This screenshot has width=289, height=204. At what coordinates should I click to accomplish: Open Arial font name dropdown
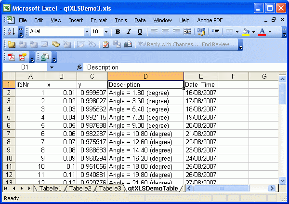[87, 32]
